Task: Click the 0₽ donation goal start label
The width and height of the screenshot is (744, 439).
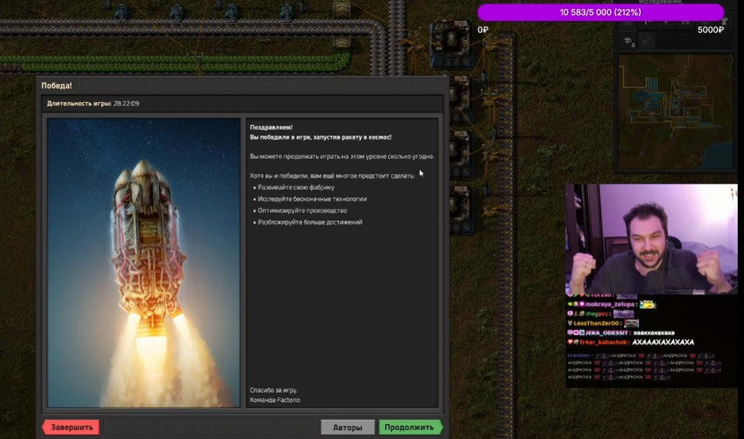Action: click(483, 30)
